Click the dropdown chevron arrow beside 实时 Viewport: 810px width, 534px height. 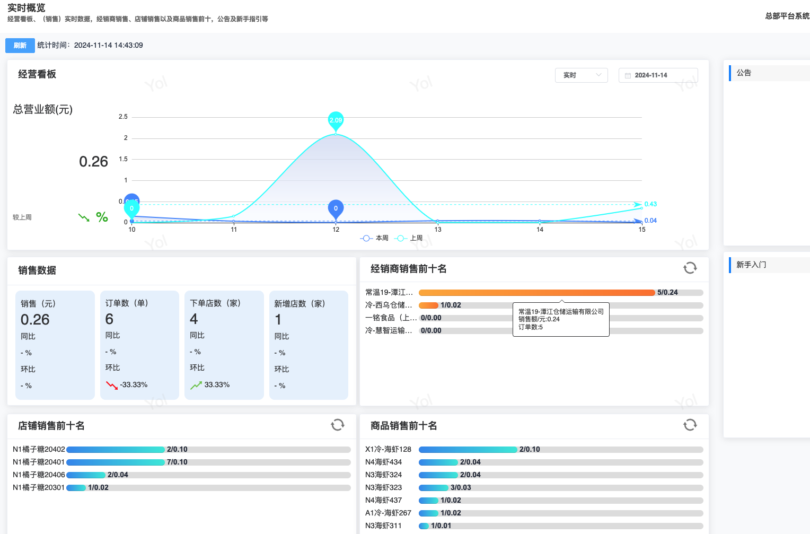pos(598,75)
